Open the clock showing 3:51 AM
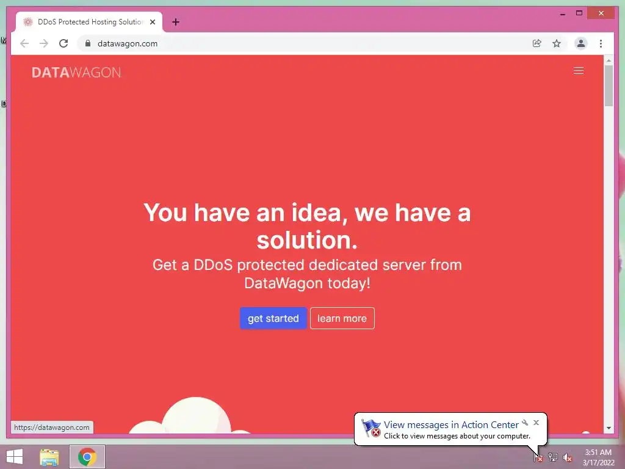The height and width of the screenshot is (469, 625). [x=598, y=457]
